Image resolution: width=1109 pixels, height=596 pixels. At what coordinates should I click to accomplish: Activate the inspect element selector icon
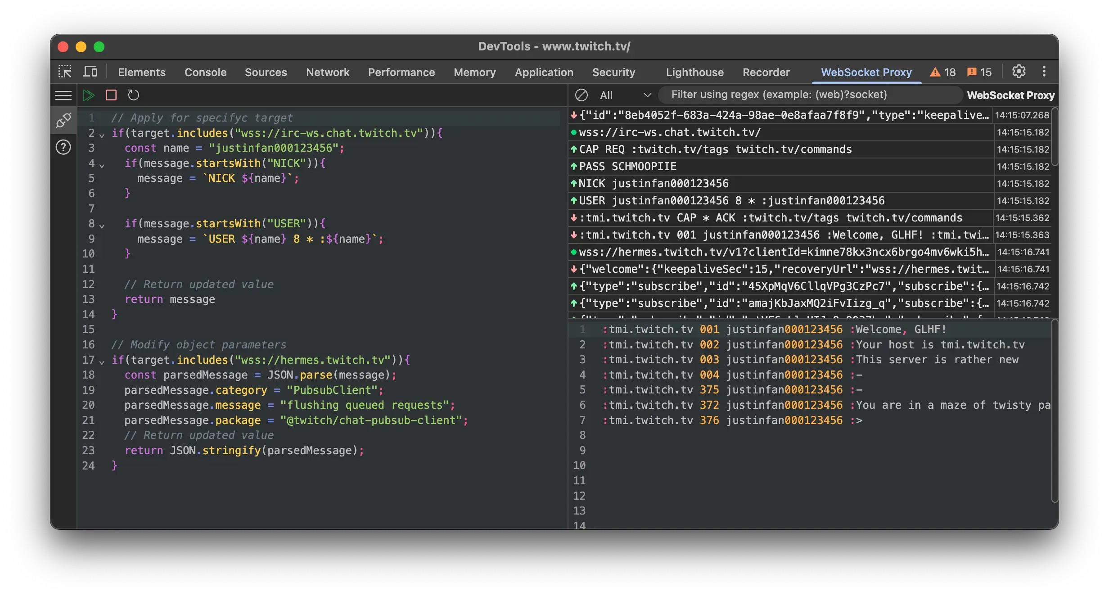[x=65, y=72]
